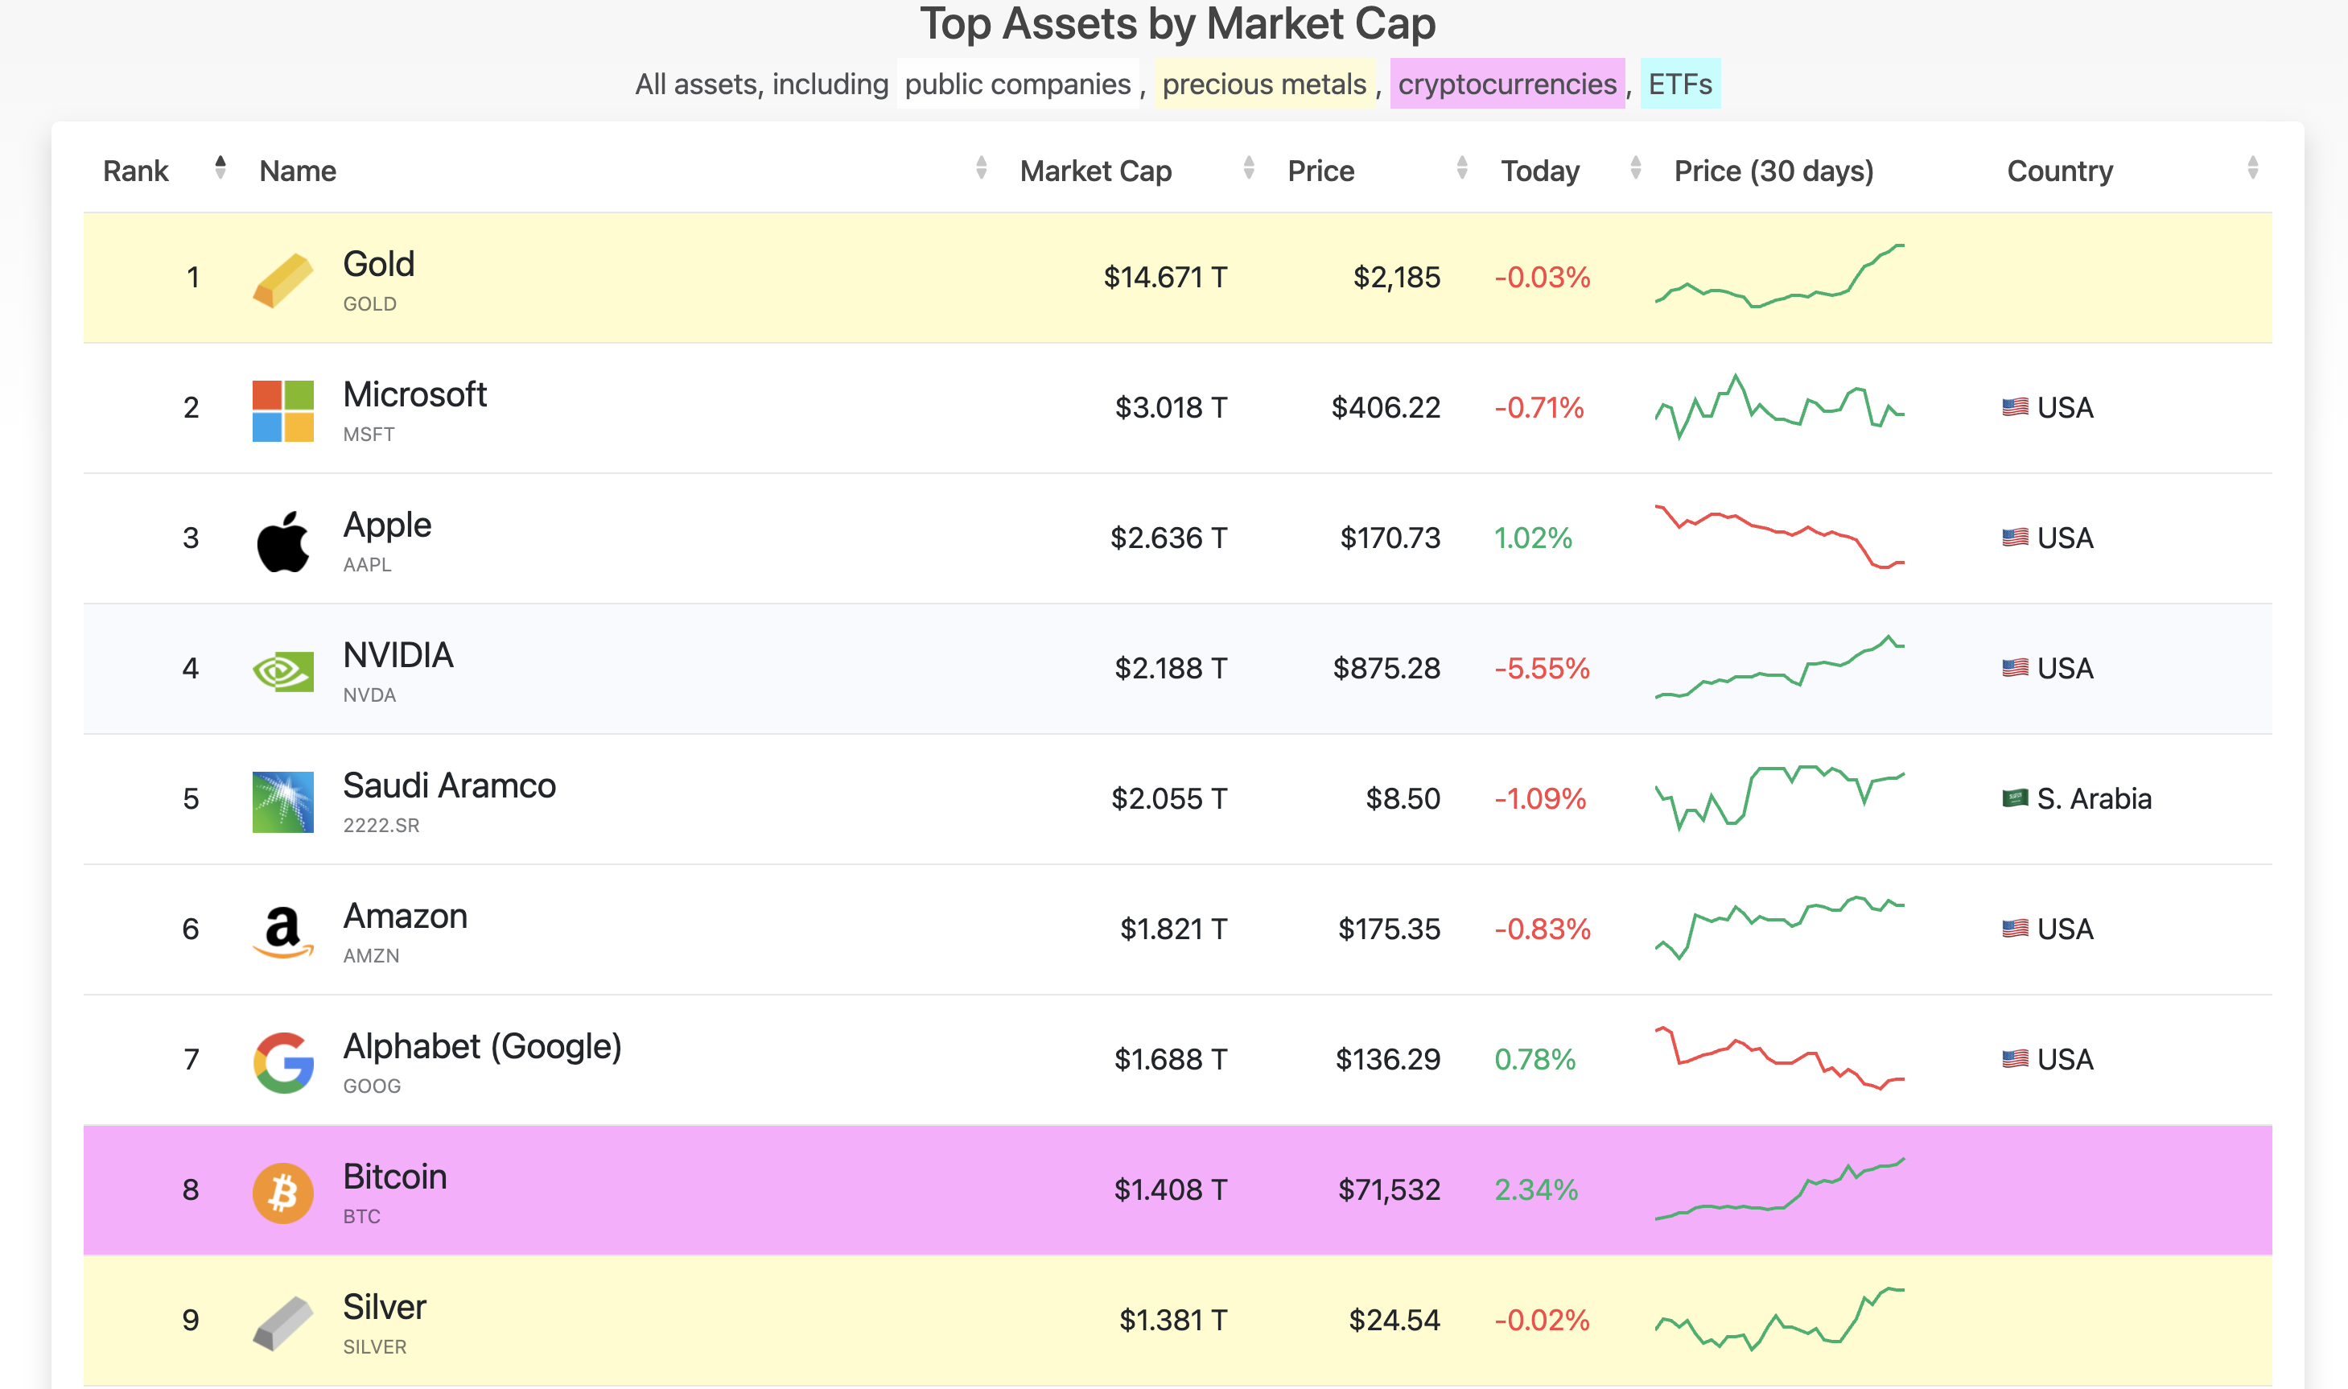Open the Alphabet (Google) link
Image resolution: width=2348 pixels, height=1389 pixels.
click(482, 1046)
